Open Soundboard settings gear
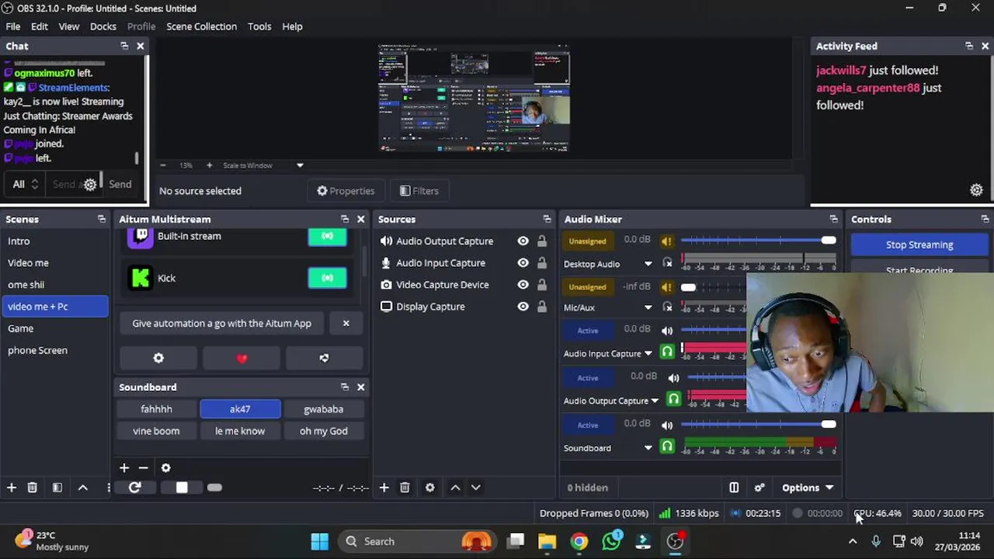This screenshot has width=994, height=559. [x=165, y=468]
